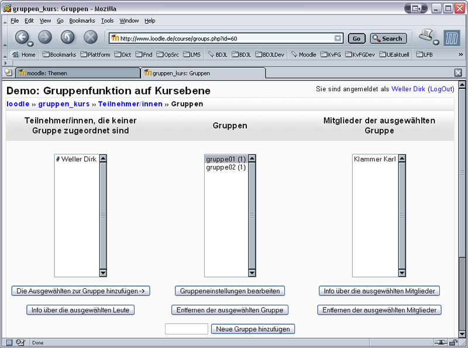
Task: Close the current tab with the X
Action: point(458,73)
